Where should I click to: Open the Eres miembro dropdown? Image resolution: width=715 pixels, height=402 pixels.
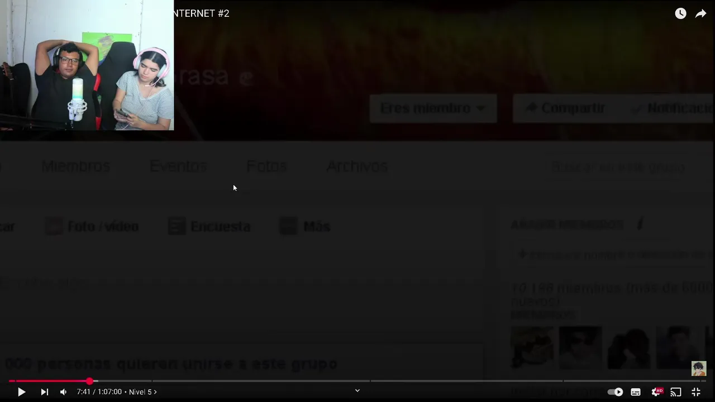pyautogui.click(x=433, y=108)
